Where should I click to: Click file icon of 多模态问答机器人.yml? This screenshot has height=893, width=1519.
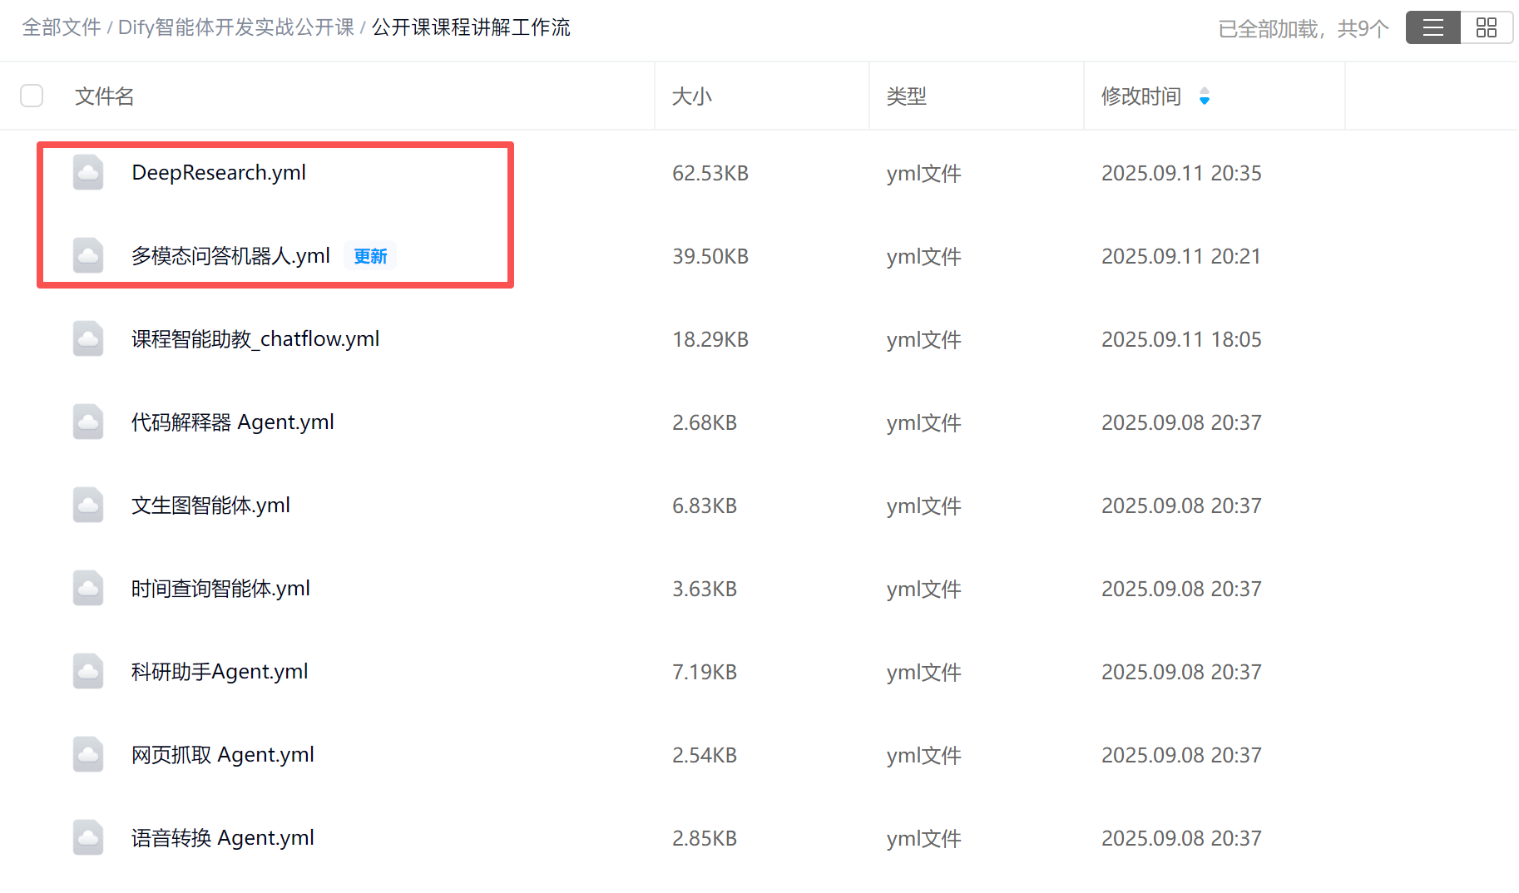(x=88, y=255)
